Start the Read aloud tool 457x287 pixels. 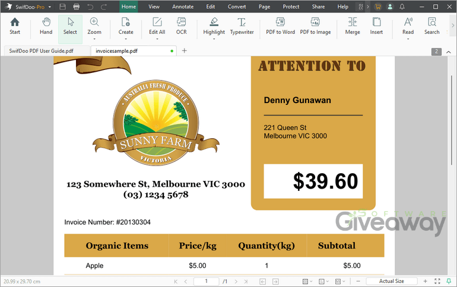[x=408, y=26]
